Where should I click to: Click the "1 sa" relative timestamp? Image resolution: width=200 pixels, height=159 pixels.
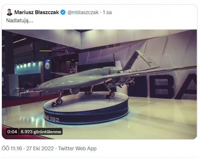tap(107, 13)
